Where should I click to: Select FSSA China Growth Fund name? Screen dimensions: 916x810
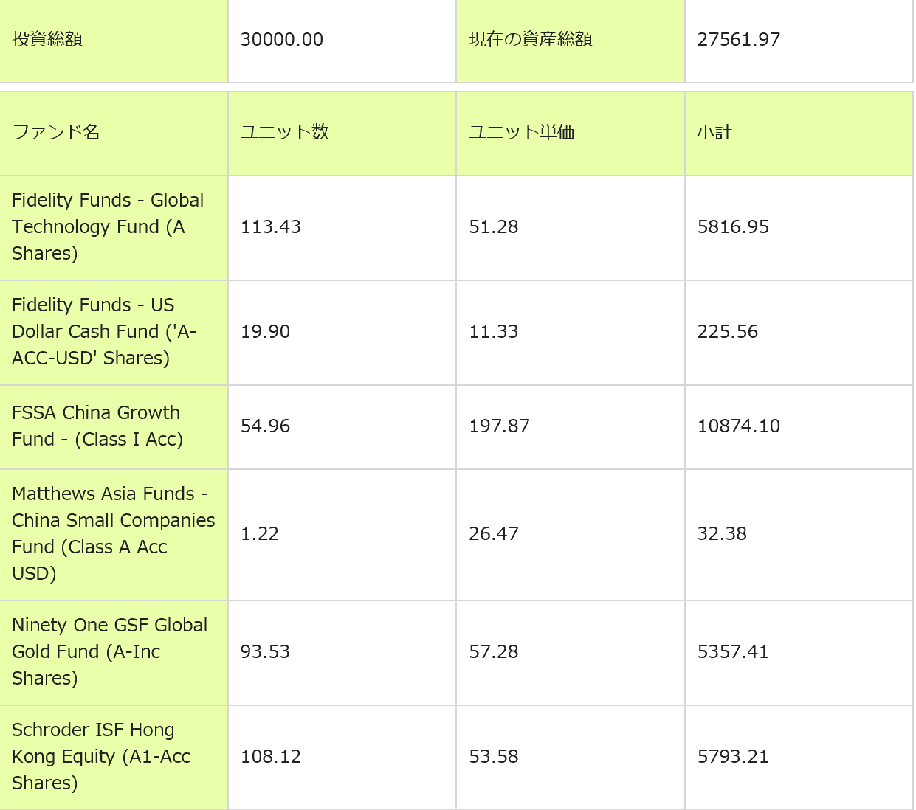[x=97, y=426]
